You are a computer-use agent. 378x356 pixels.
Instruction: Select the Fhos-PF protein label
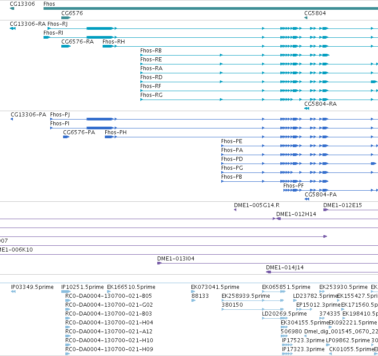click(x=294, y=186)
